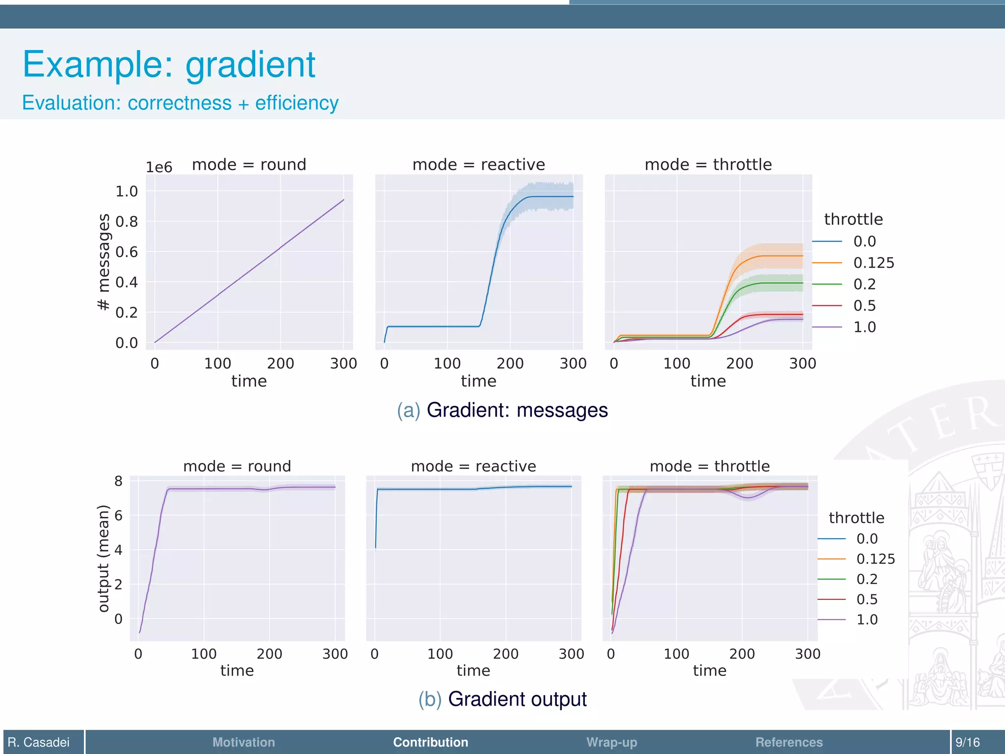Click the Example: gradient slide title

tap(169, 64)
